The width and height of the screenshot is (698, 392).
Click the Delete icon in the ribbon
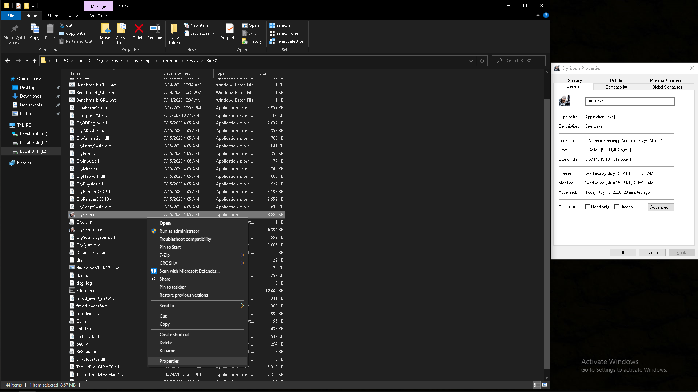[139, 29]
